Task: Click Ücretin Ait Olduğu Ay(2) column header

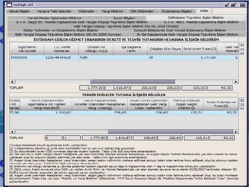Action: [x=96, y=49]
